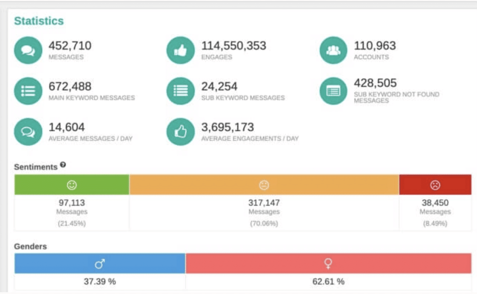Click the 317,147 neutral messages value
The image size is (477, 294).
(264, 203)
